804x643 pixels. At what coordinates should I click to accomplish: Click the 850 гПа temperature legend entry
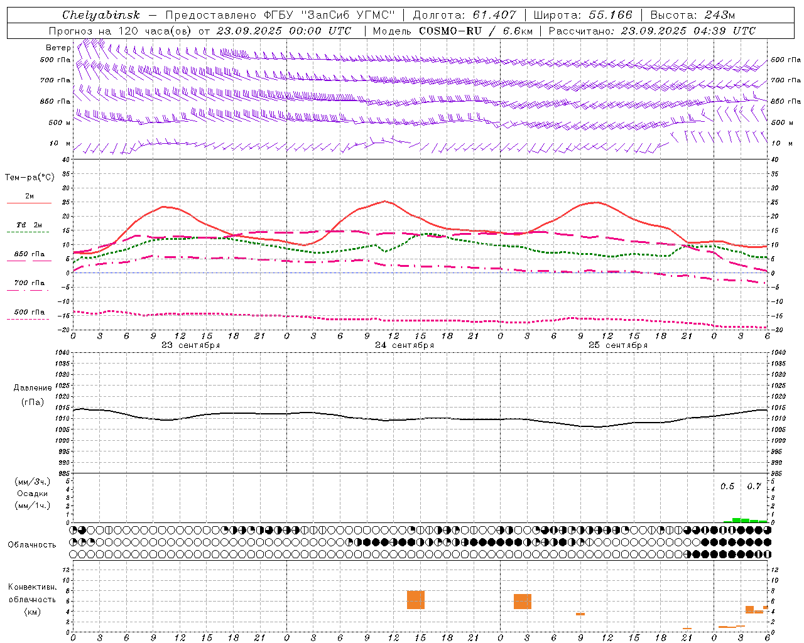point(29,254)
